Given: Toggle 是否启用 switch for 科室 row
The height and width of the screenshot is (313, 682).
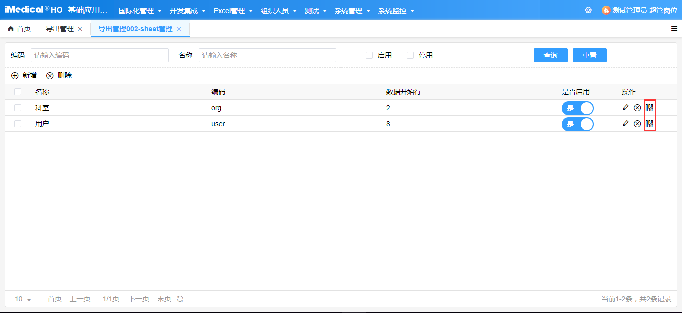Looking at the screenshot, I should point(578,108).
